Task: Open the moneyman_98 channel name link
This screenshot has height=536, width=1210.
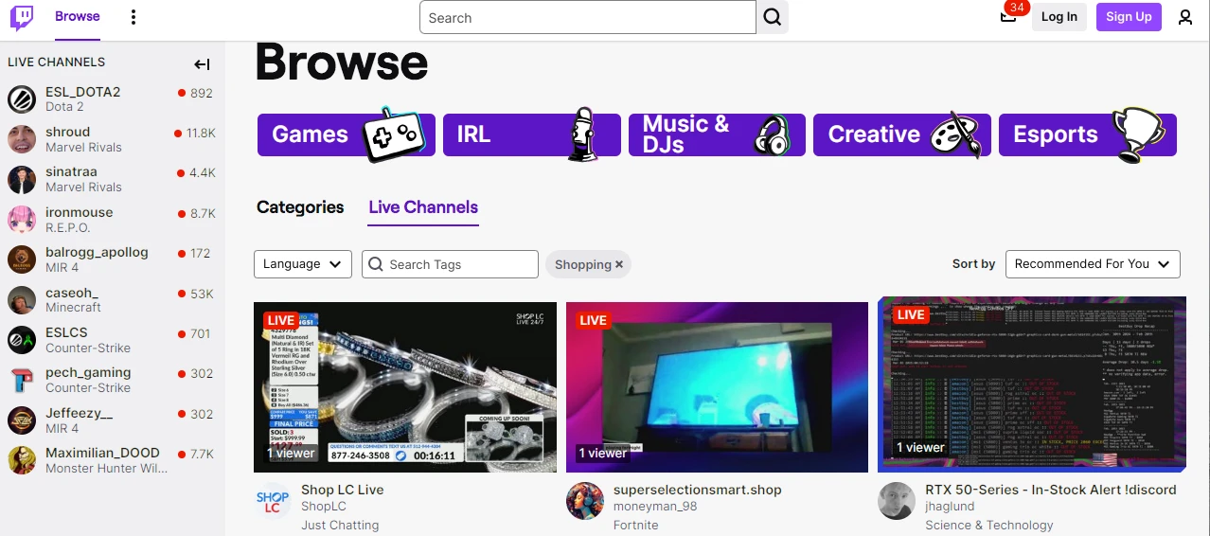Action: tap(655, 507)
